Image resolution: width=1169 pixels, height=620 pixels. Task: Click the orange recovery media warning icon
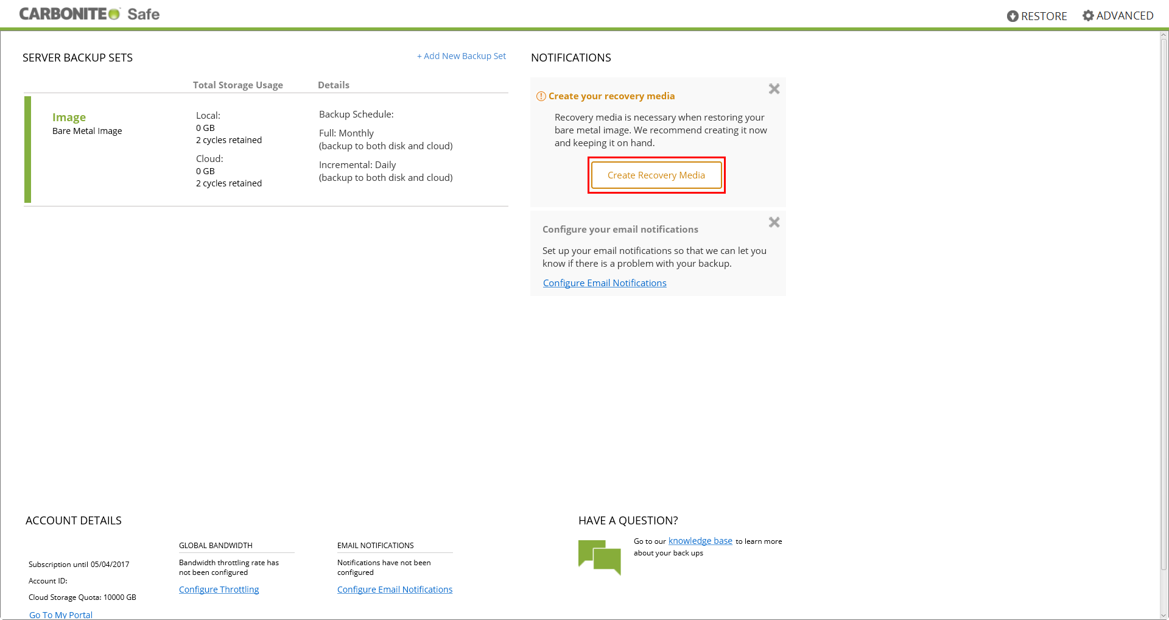[x=541, y=96]
